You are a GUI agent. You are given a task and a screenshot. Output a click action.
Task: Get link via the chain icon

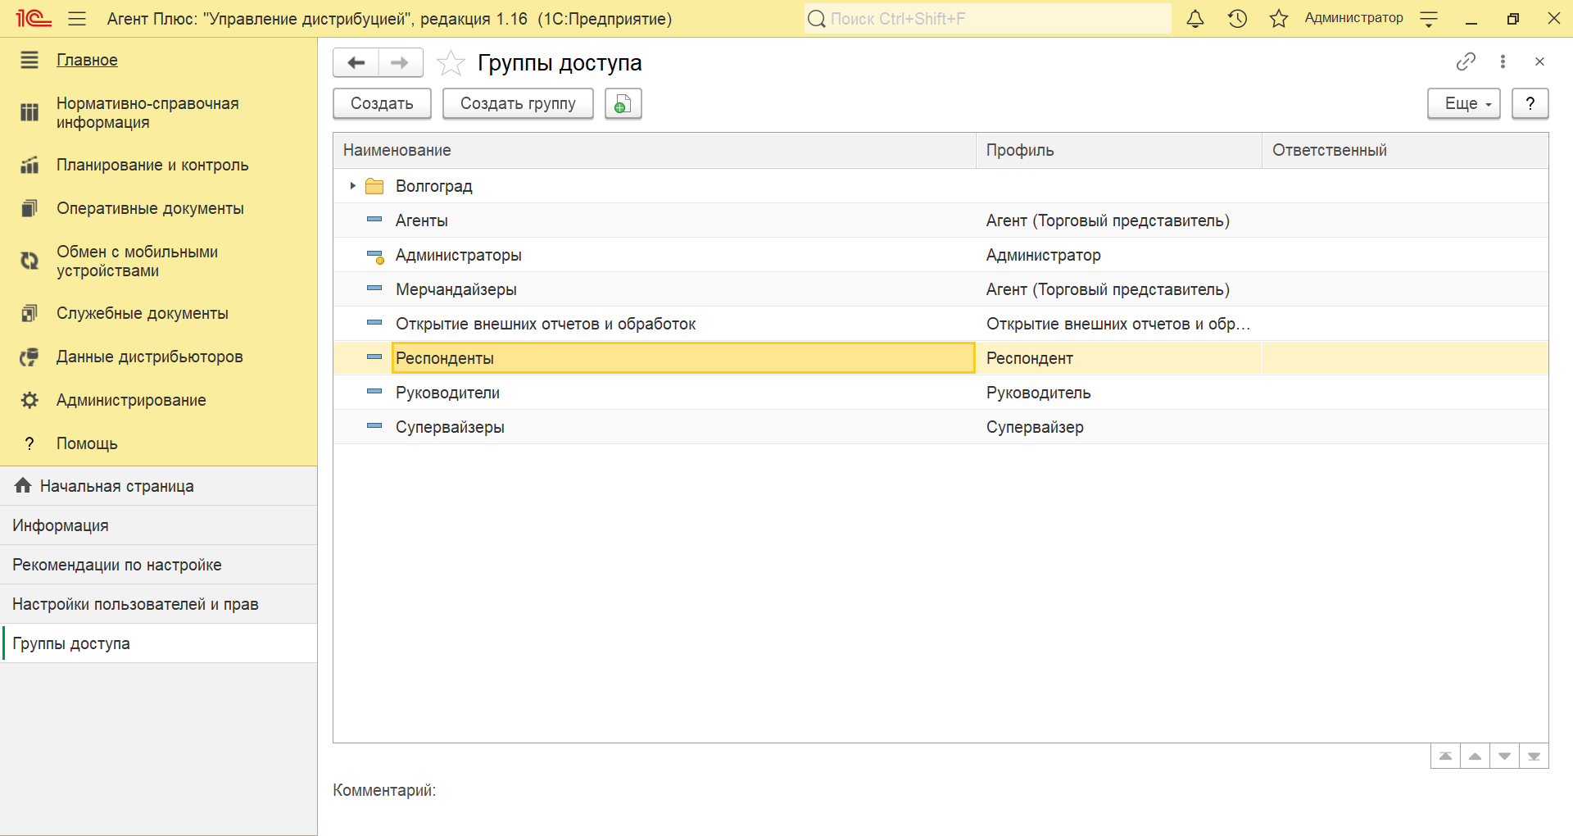pos(1466,61)
